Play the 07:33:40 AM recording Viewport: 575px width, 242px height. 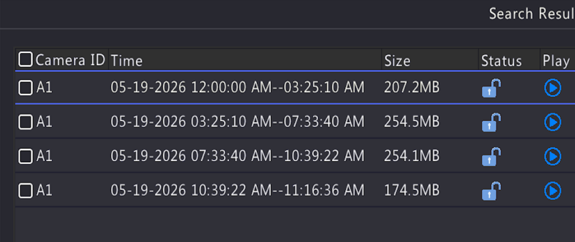tap(552, 157)
